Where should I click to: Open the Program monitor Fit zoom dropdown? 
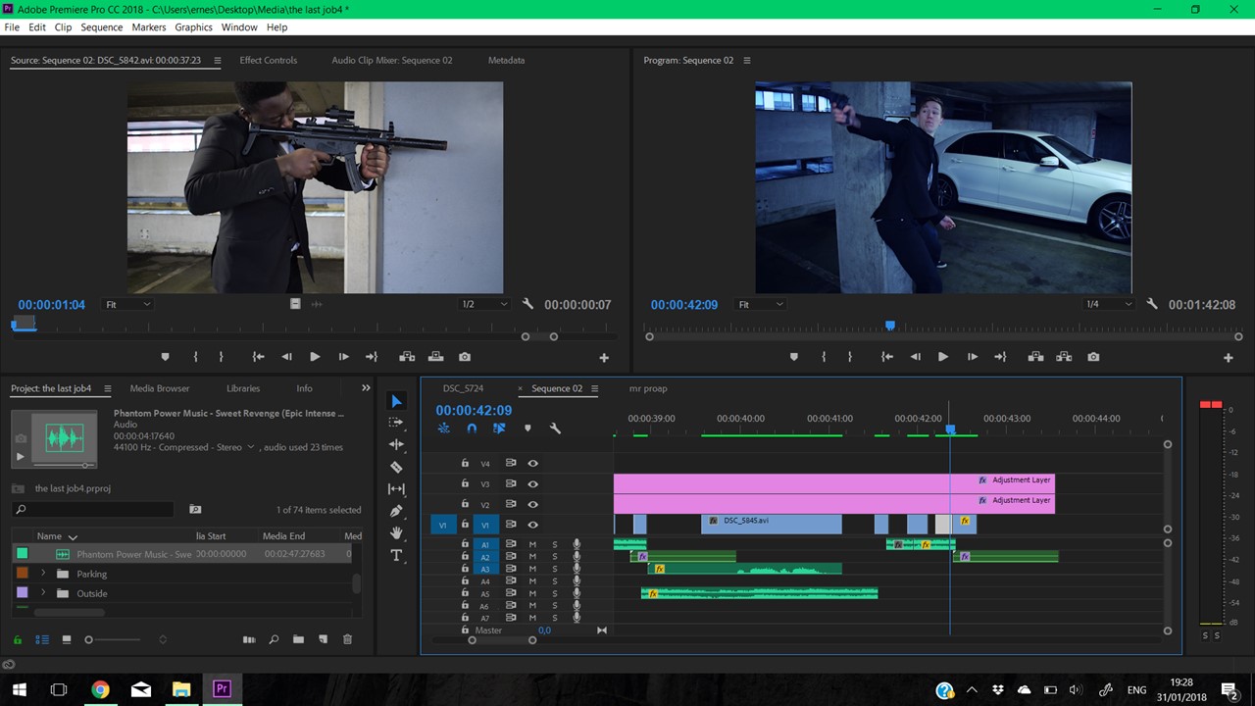point(761,305)
